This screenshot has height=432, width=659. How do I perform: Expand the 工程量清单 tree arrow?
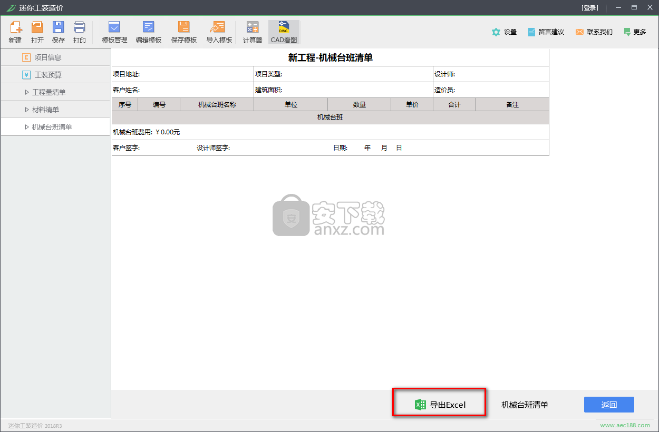pyautogui.click(x=27, y=92)
